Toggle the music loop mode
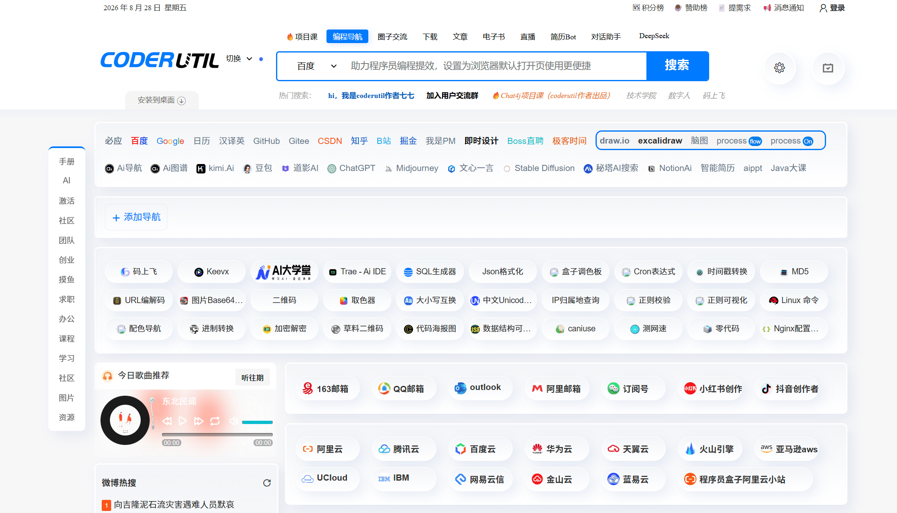Viewport: 897px width, 513px height. coord(215,421)
